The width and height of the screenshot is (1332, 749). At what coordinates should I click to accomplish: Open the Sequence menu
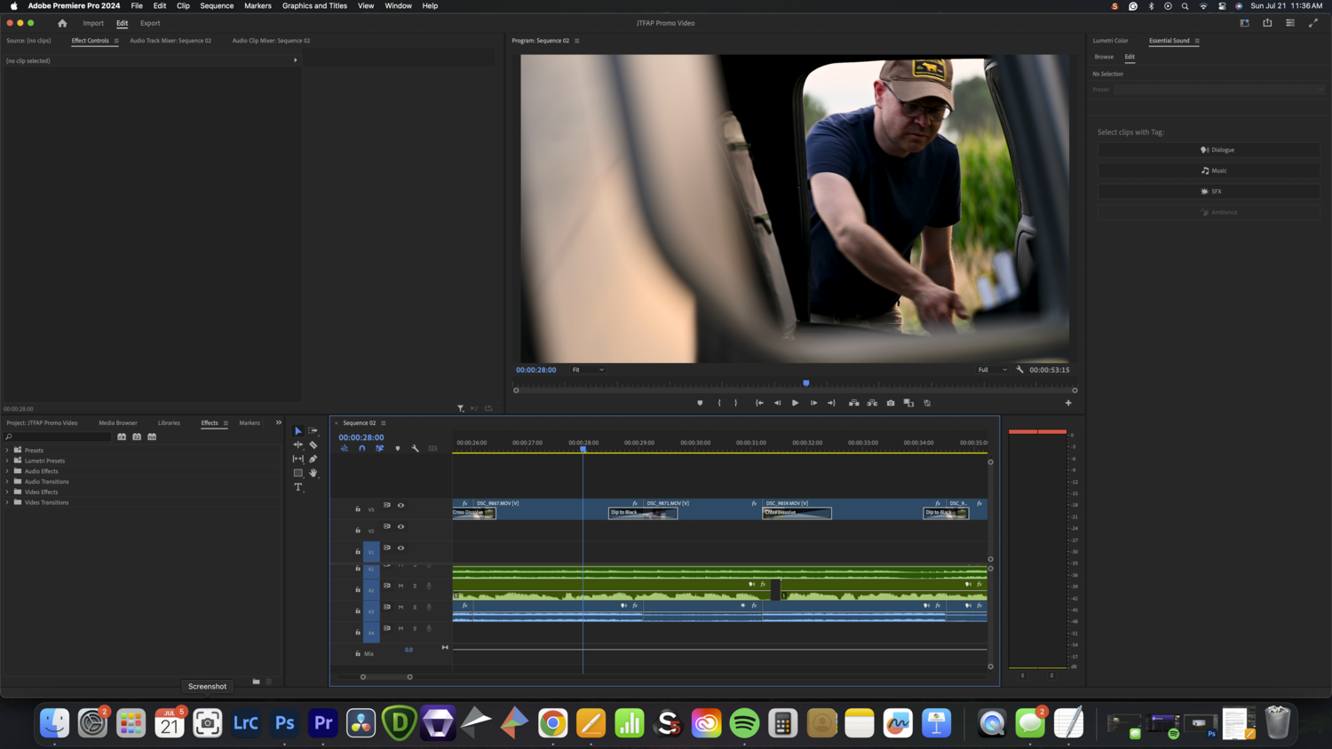tap(217, 6)
